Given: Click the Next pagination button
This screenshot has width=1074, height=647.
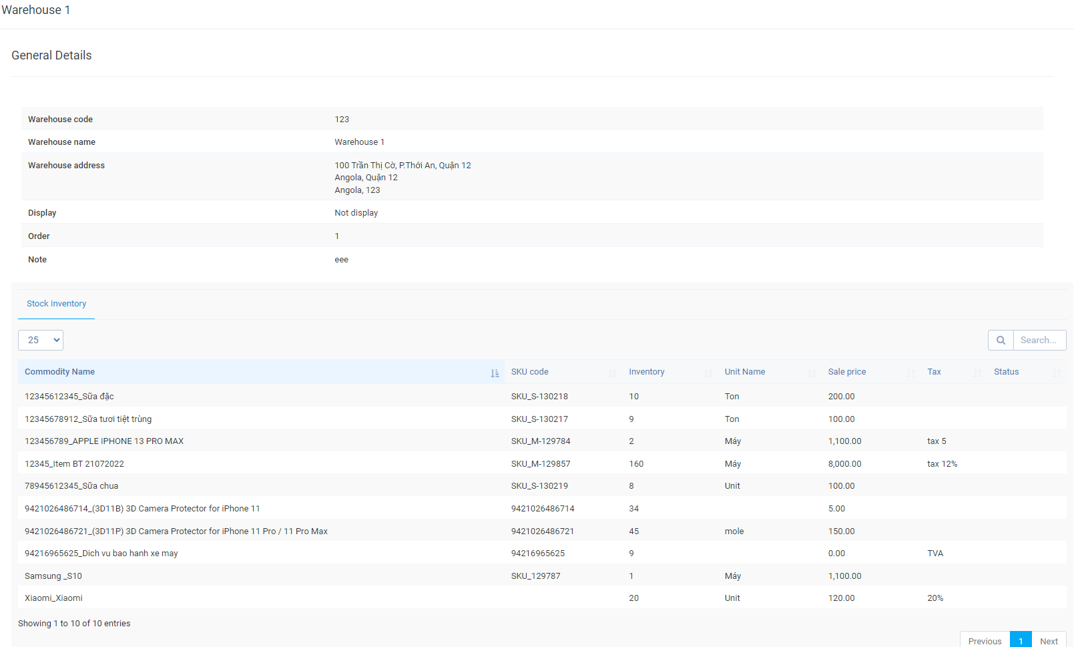Looking at the screenshot, I should click(x=1049, y=640).
